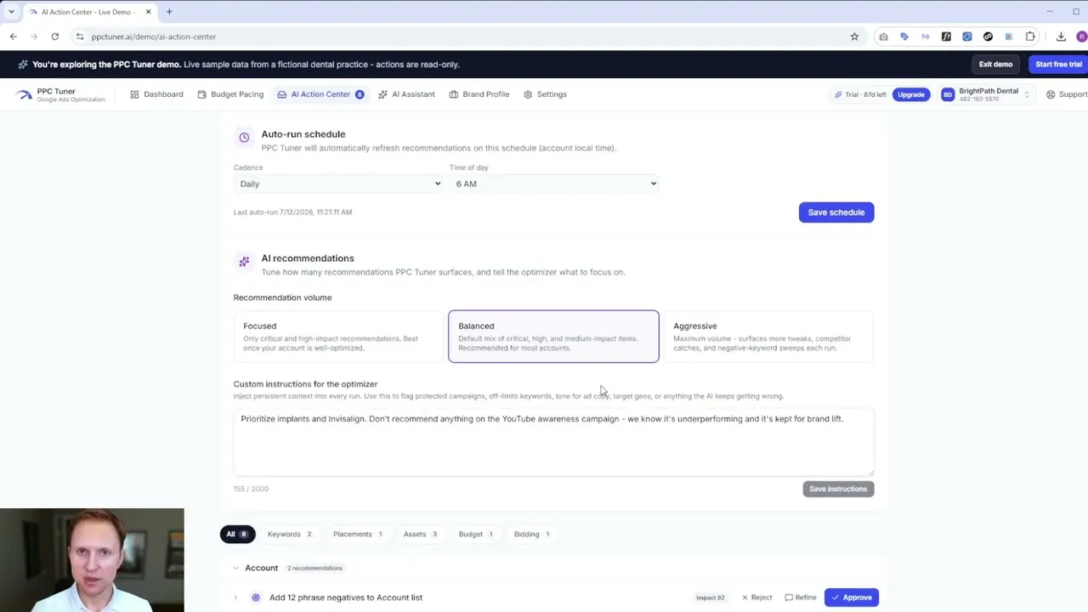
Task: Approve the phrase negatives recommendation
Action: click(x=852, y=598)
